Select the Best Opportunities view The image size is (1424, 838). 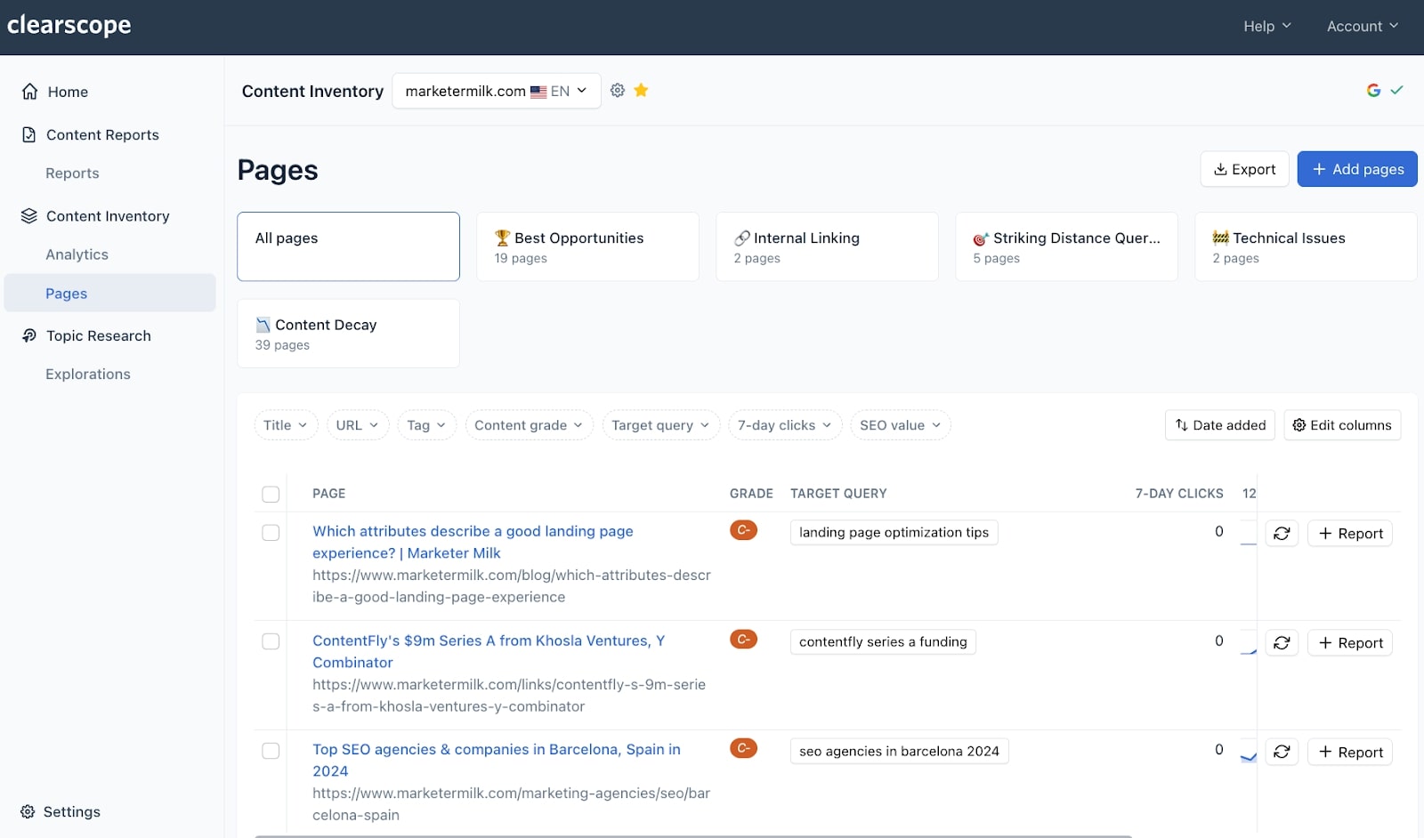pyautogui.click(x=587, y=246)
